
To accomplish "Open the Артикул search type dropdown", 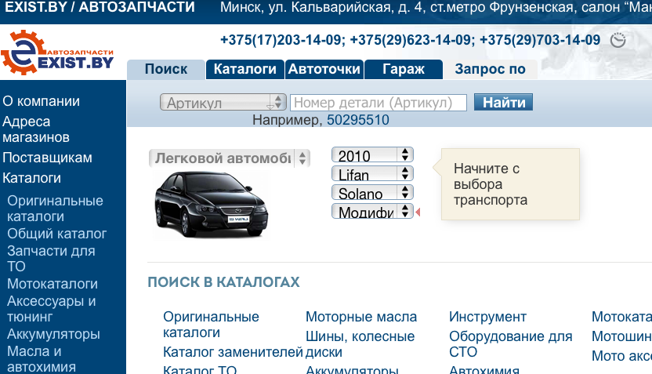I will coord(223,103).
